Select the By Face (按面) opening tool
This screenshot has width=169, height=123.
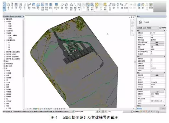110,7
